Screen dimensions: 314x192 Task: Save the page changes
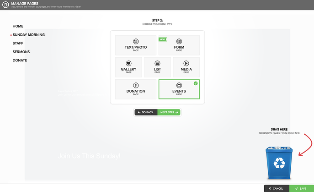point(301,188)
